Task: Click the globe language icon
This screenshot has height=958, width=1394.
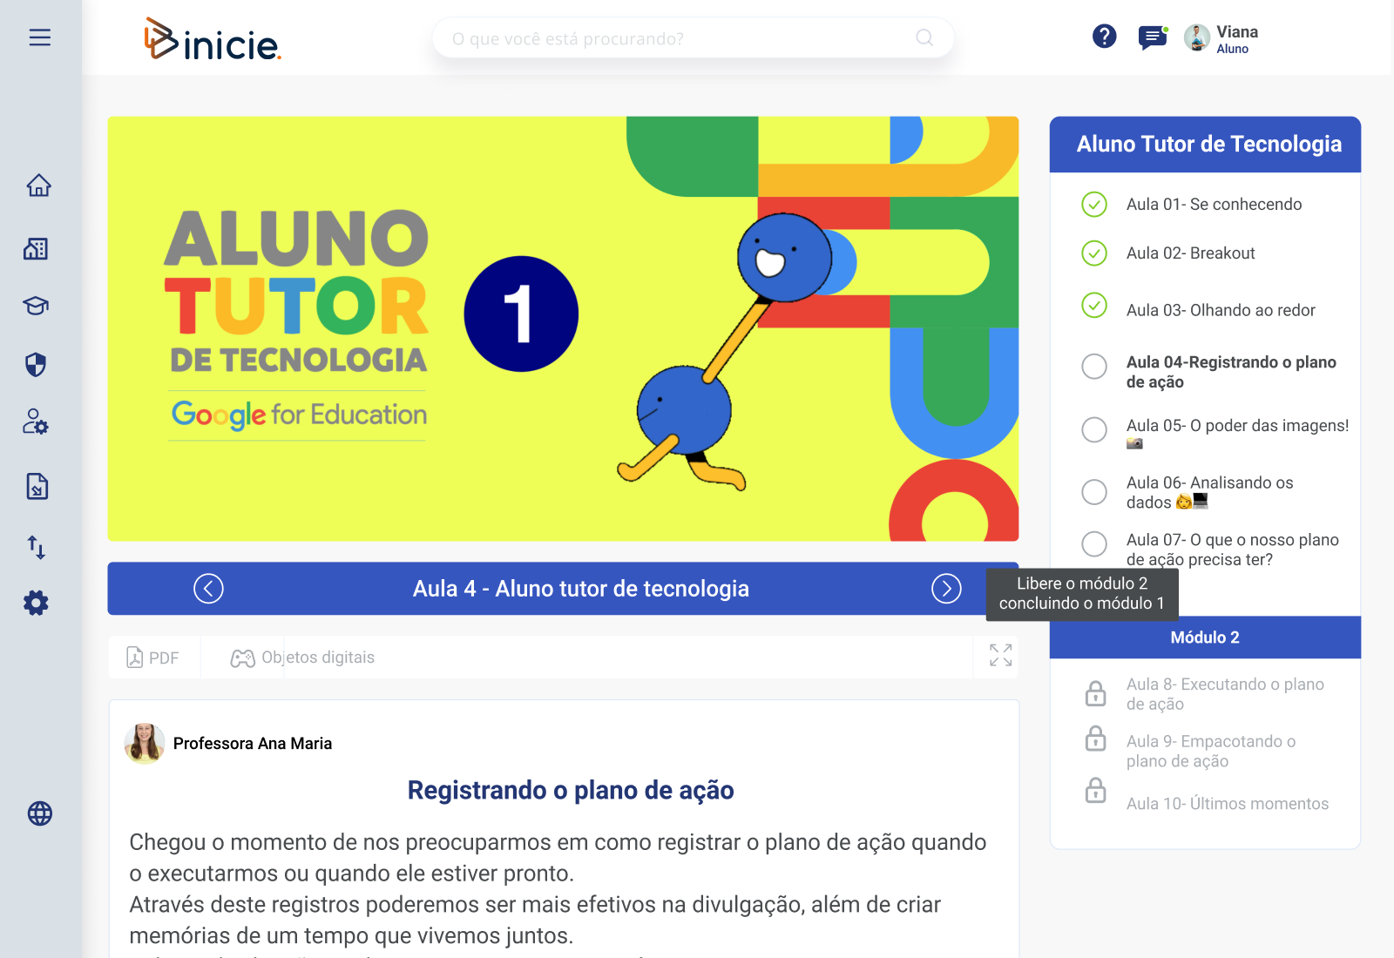Action: pyautogui.click(x=40, y=813)
